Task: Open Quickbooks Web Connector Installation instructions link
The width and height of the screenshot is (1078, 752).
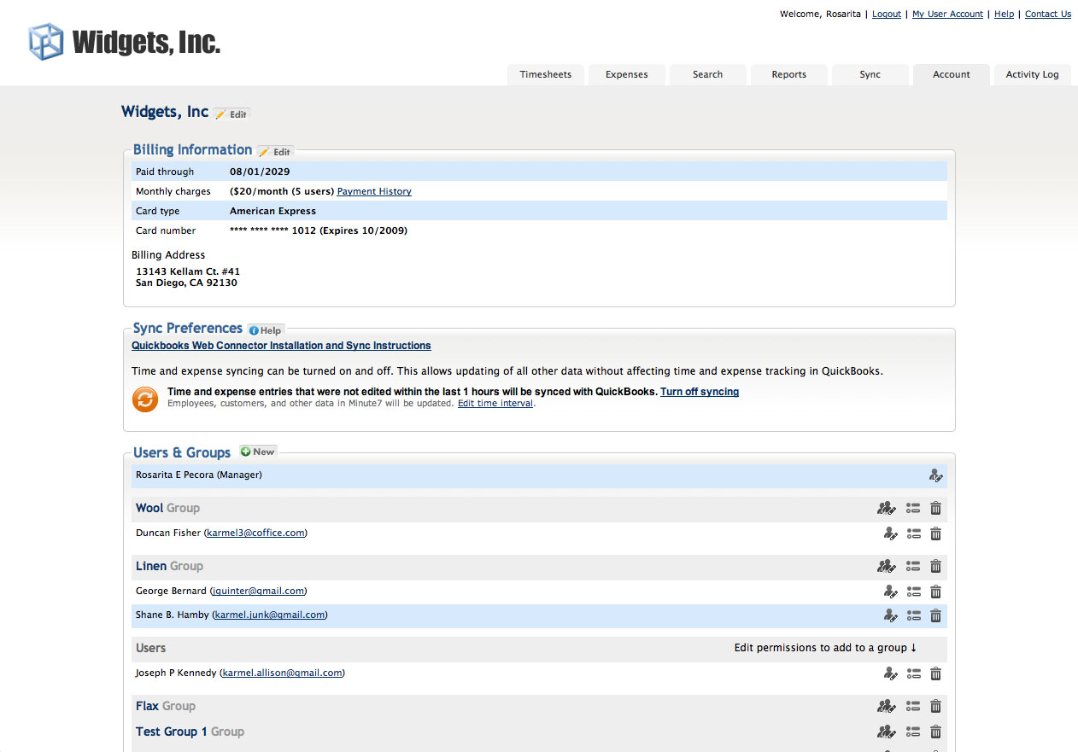Action: click(281, 346)
